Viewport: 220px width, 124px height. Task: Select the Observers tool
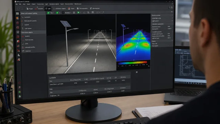(x=28, y=51)
